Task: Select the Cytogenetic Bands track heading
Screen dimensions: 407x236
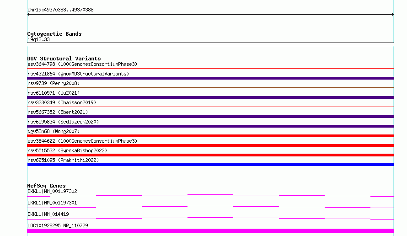Action: click(x=54, y=34)
